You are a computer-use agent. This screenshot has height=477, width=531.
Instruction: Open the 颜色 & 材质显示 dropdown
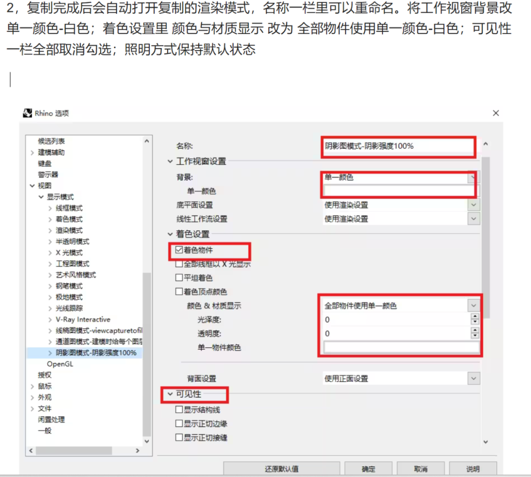point(473,305)
